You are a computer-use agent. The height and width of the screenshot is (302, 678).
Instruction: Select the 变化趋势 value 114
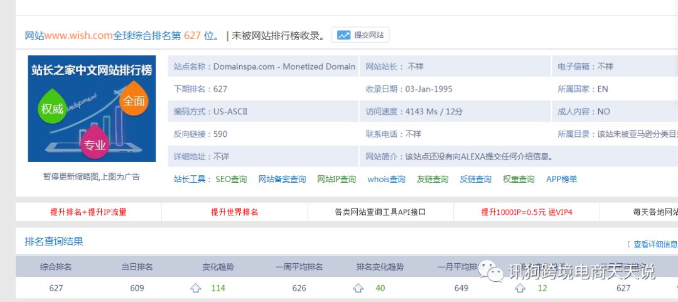[218, 288]
